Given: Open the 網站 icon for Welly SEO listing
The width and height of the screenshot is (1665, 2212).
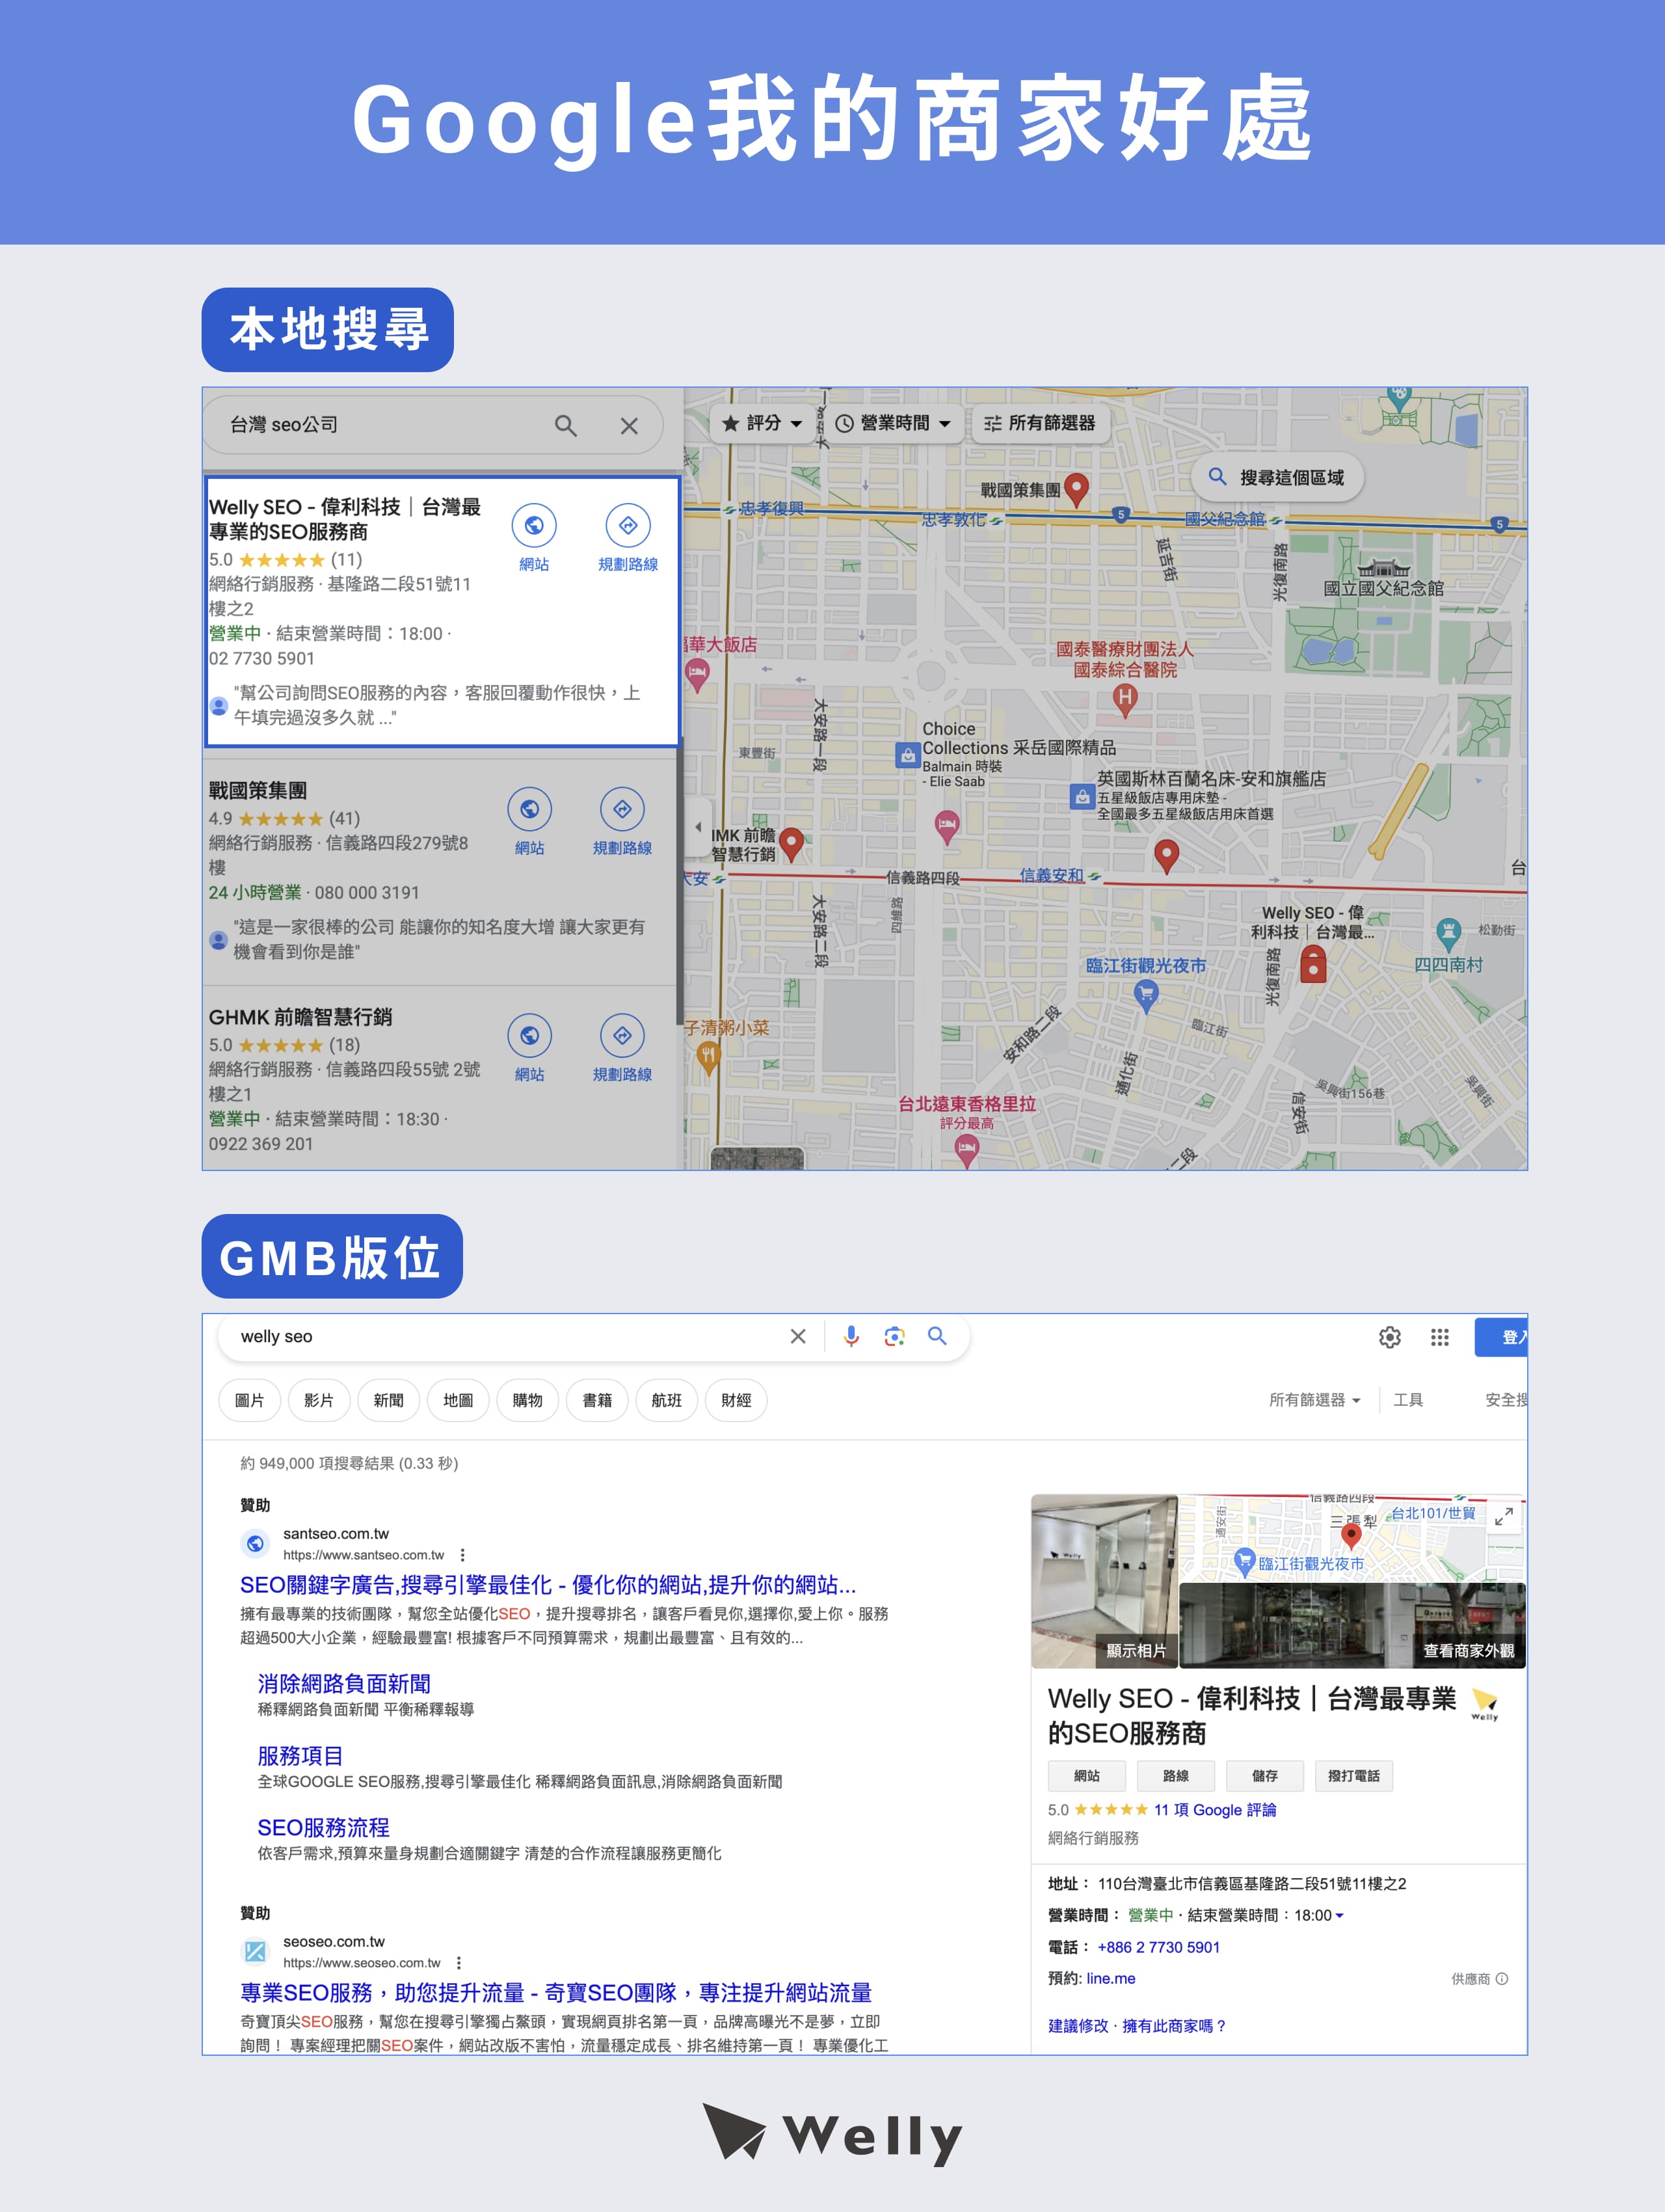Looking at the screenshot, I should 534,525.
